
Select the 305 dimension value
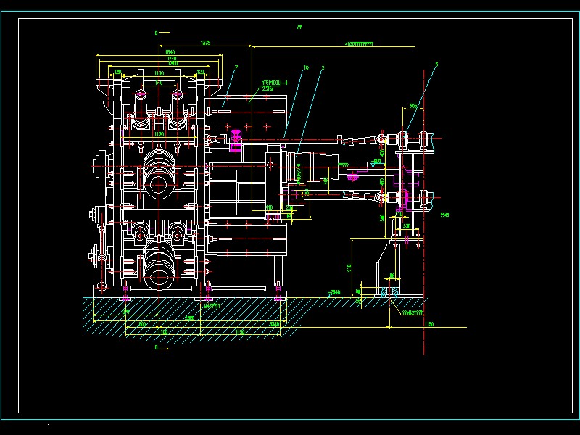pyautogui.click(x=413, y=106)
